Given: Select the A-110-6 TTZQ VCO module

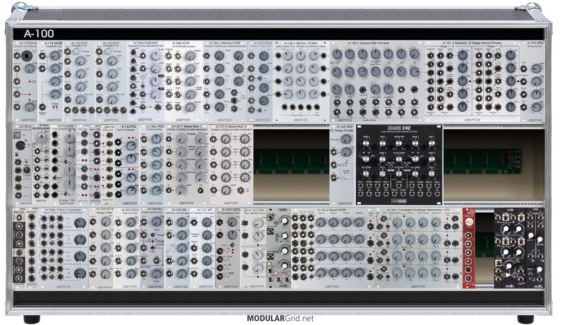Looking at the screenshot, I should coord(146,81).
